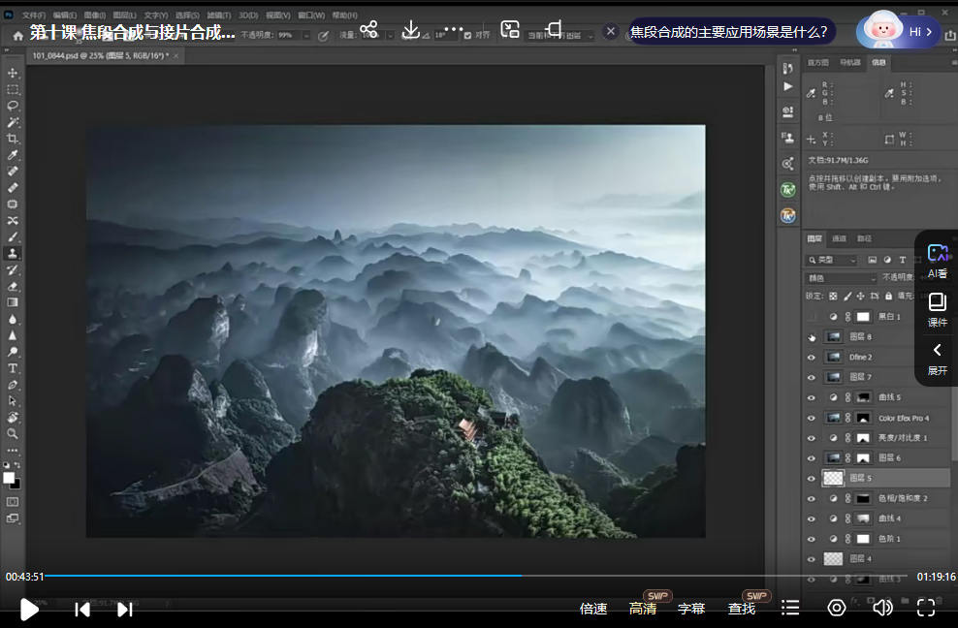Image resolution: width=958 pixels, height=628 pixels.
Task: Toggle visibility of Color Efex Pro 4 layer
Action: (x=812, y=418)
